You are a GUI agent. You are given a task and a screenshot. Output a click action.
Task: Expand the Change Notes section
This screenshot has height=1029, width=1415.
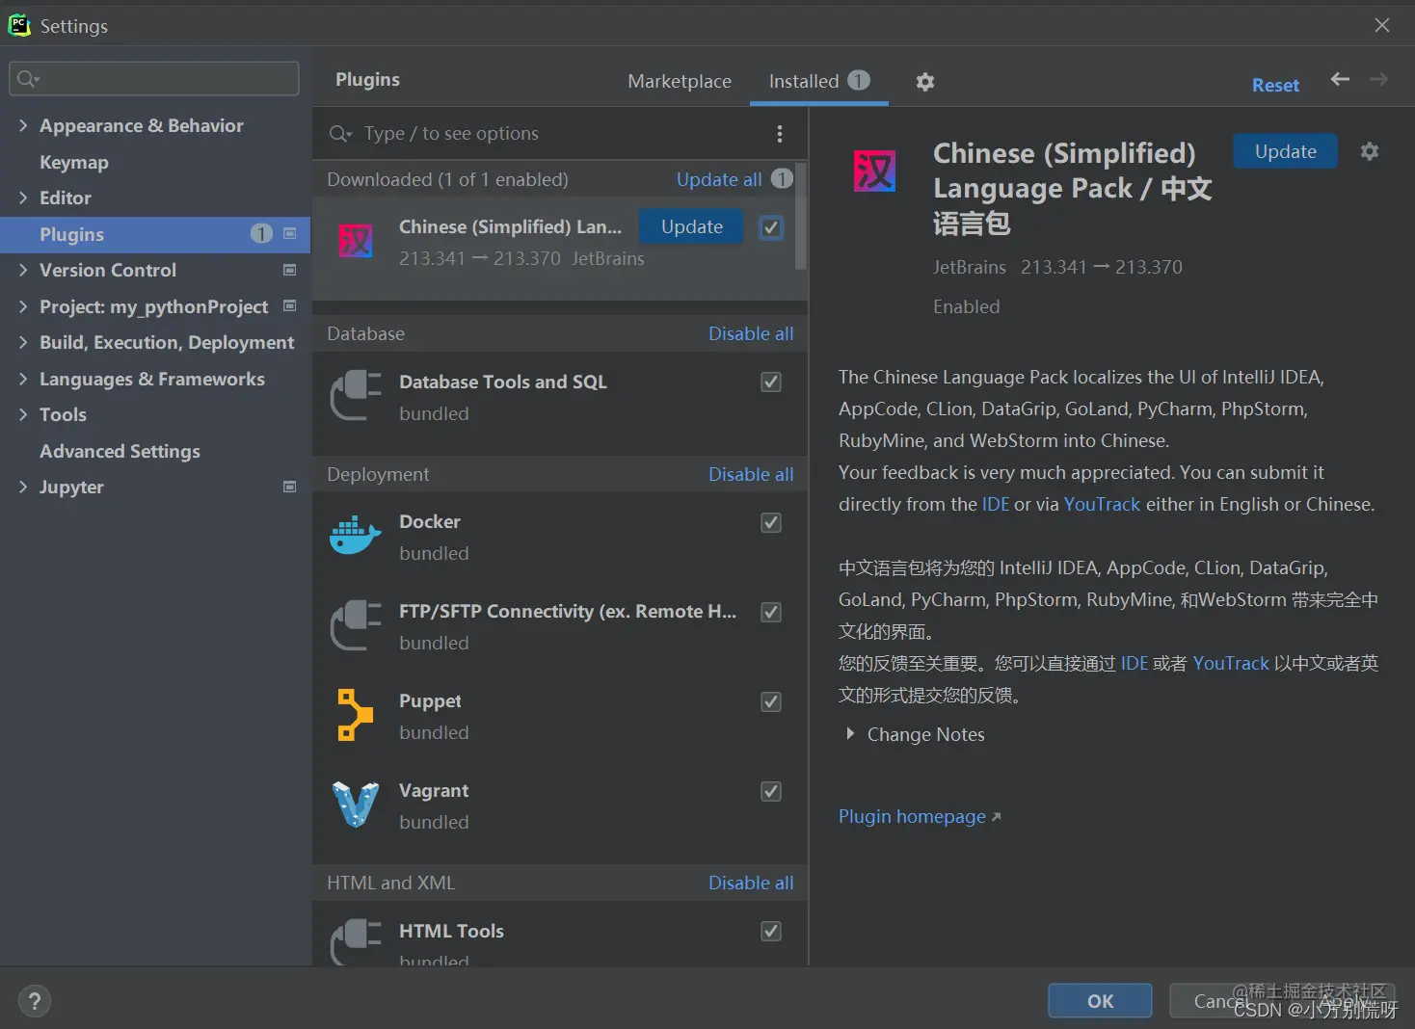pos(850,734)
